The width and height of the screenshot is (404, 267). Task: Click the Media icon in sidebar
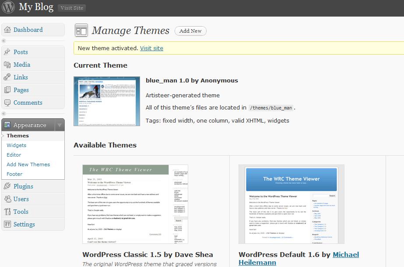click(x=7, y=65)
